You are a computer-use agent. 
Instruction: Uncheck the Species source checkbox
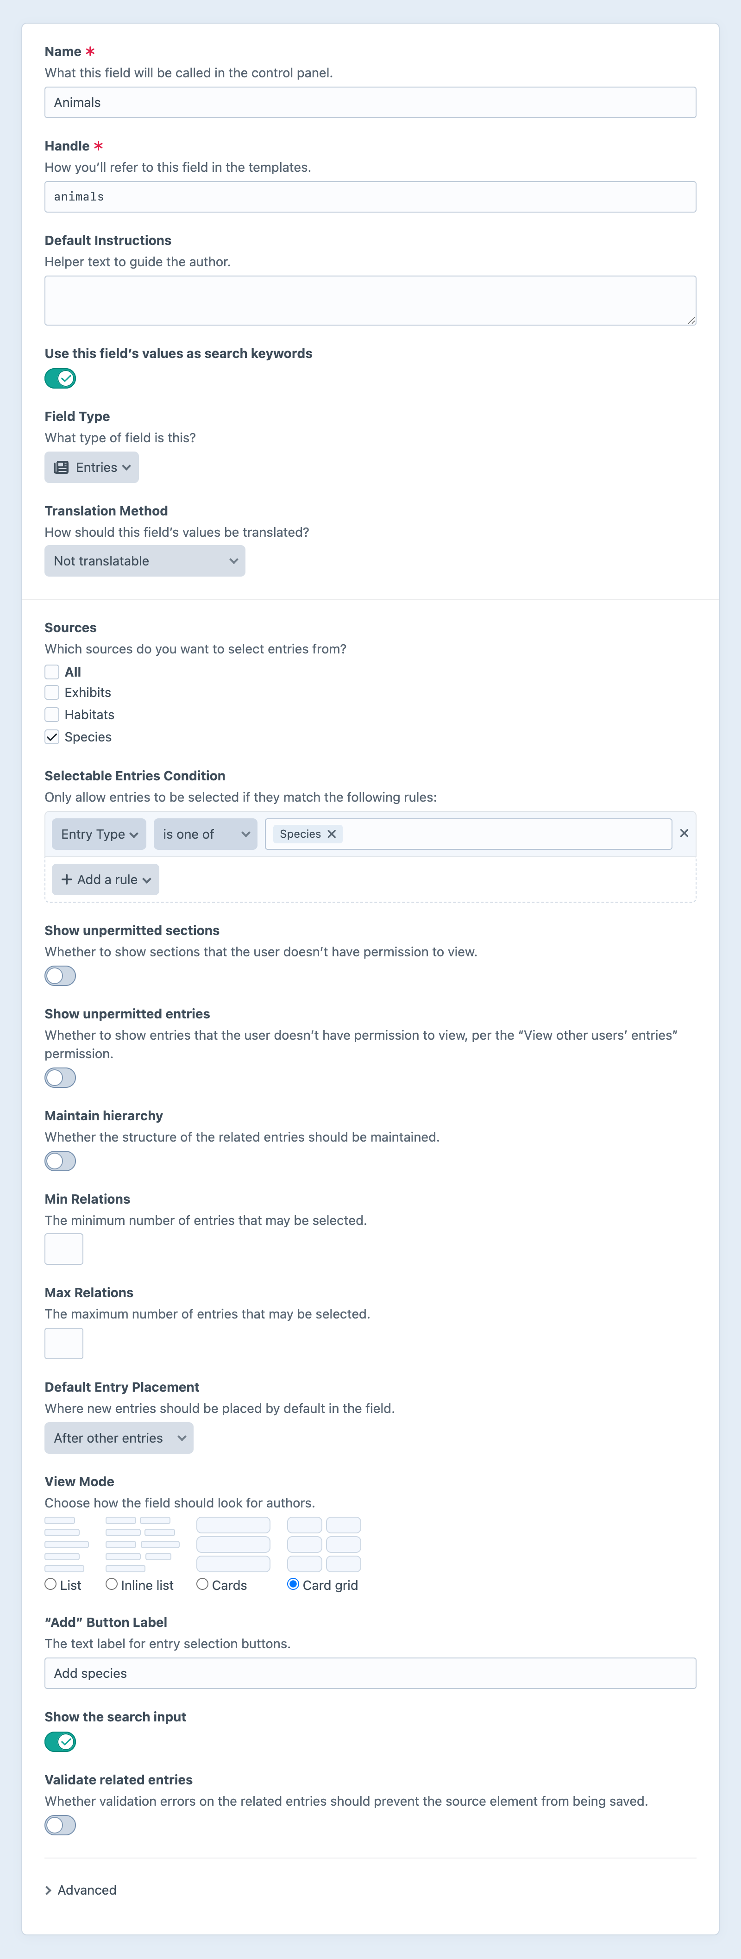tap(52, 736)
